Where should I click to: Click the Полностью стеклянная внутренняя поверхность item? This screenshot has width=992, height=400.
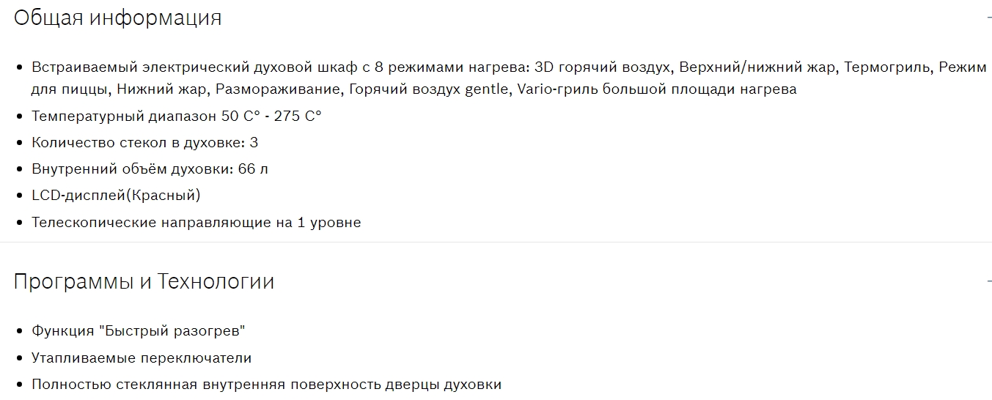(266, 384)
